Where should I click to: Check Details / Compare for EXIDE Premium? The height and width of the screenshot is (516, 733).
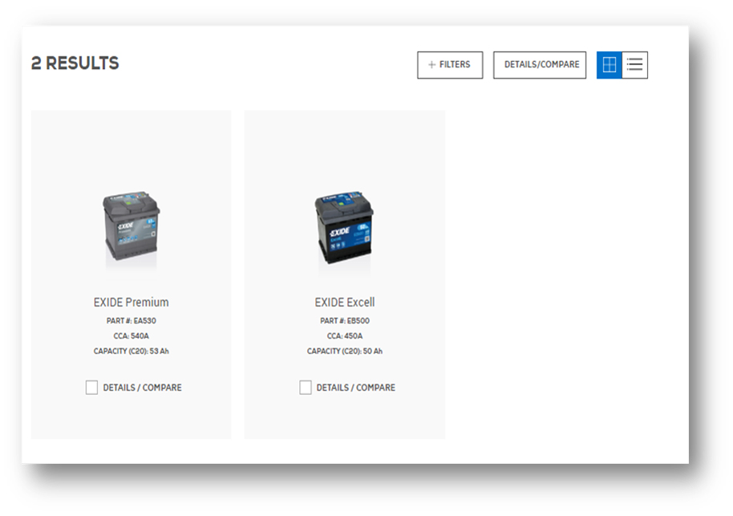[x=92, y=388]
